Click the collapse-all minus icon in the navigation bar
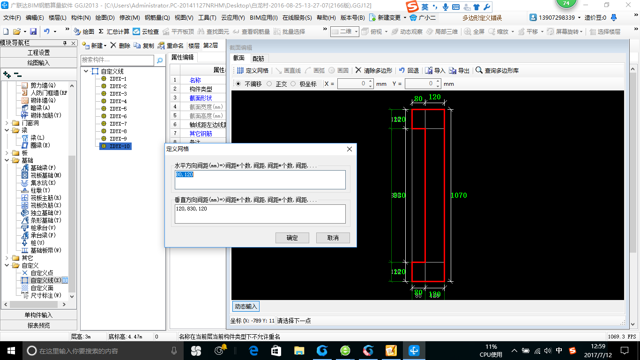 17,74
